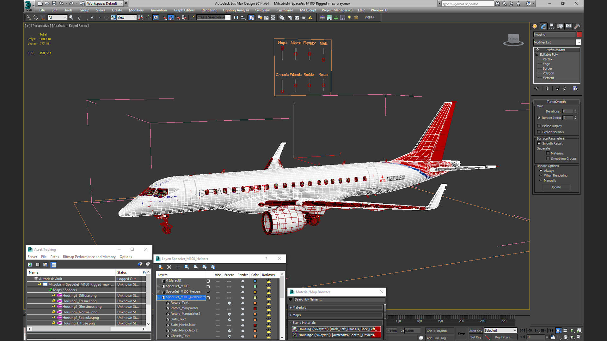Click Select and Link tool icon
607x341 pixels.
pyautogui.click(x=29, y=17)
